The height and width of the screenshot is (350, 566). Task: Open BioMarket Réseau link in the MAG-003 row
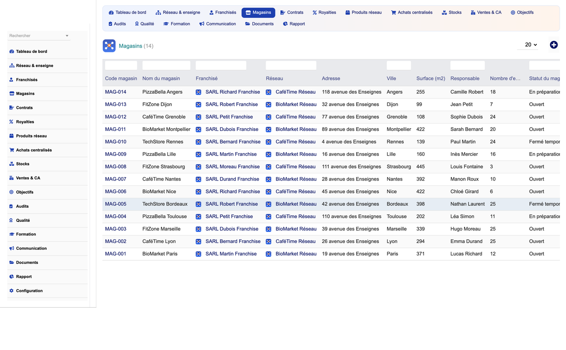pos(296,229)
